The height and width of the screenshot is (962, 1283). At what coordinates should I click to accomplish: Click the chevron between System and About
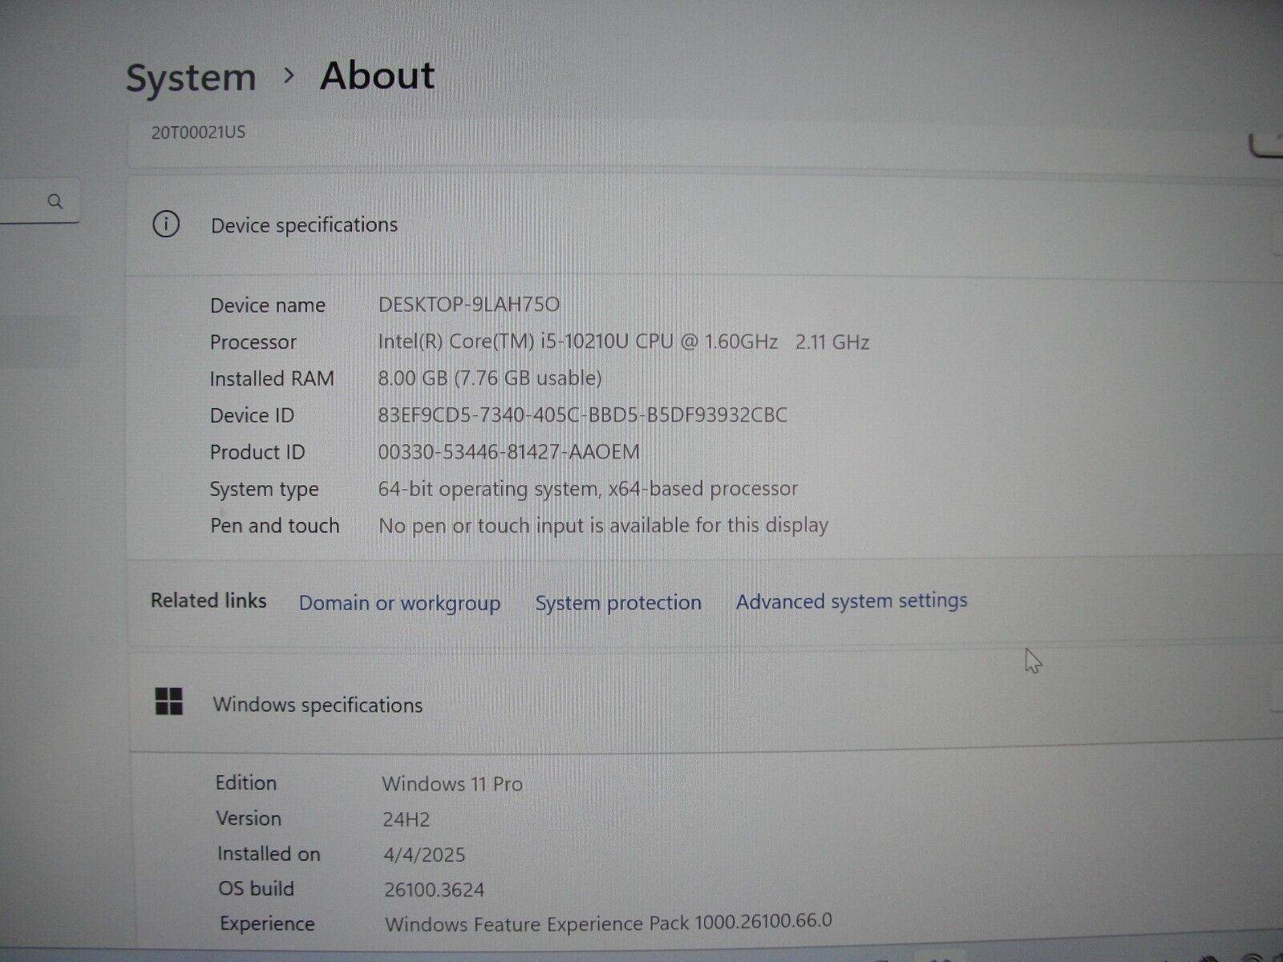coord(287,76)
